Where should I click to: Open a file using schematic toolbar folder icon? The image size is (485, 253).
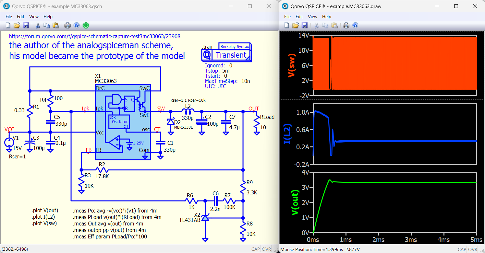17,25
